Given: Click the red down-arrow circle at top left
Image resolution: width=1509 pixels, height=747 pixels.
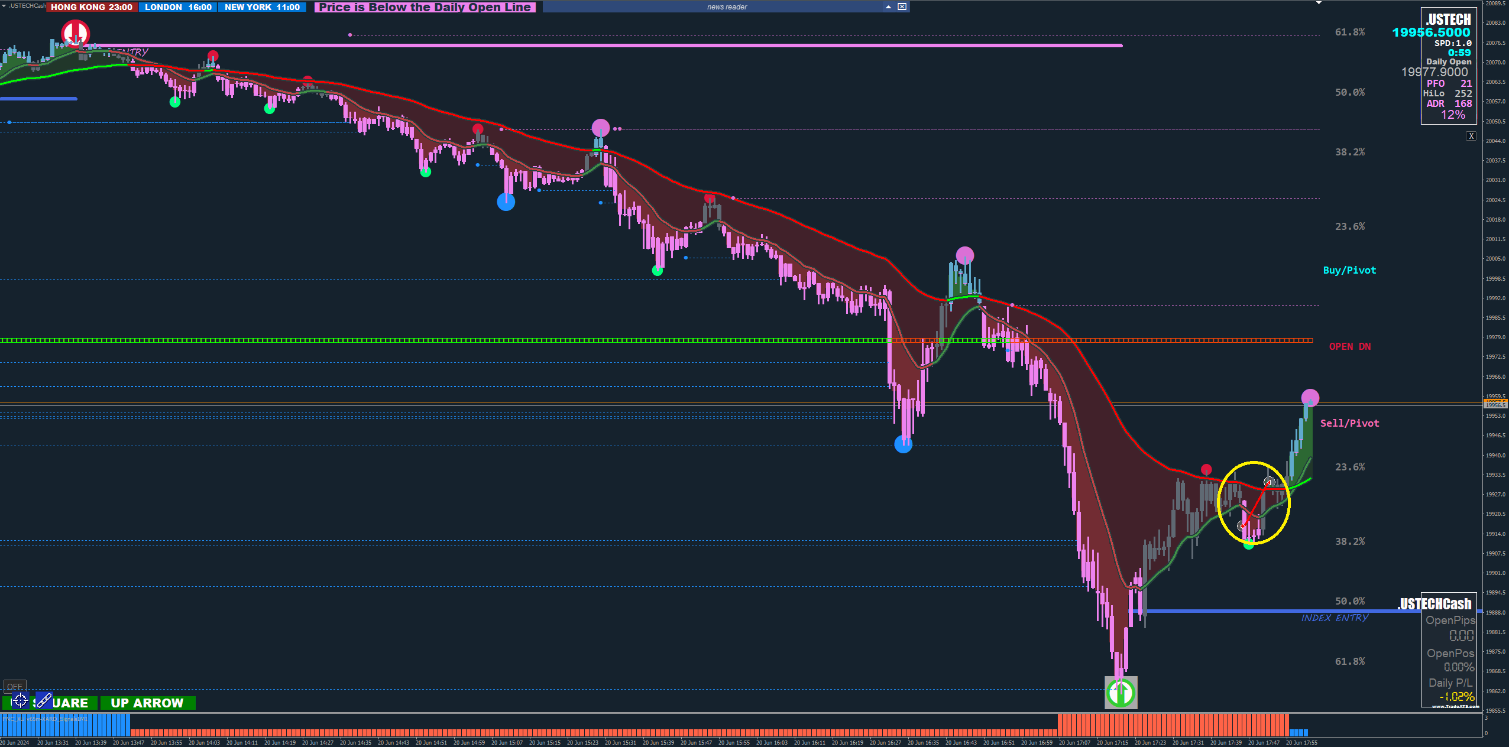Looking at the screenshot, I should (x=76, y=33).
